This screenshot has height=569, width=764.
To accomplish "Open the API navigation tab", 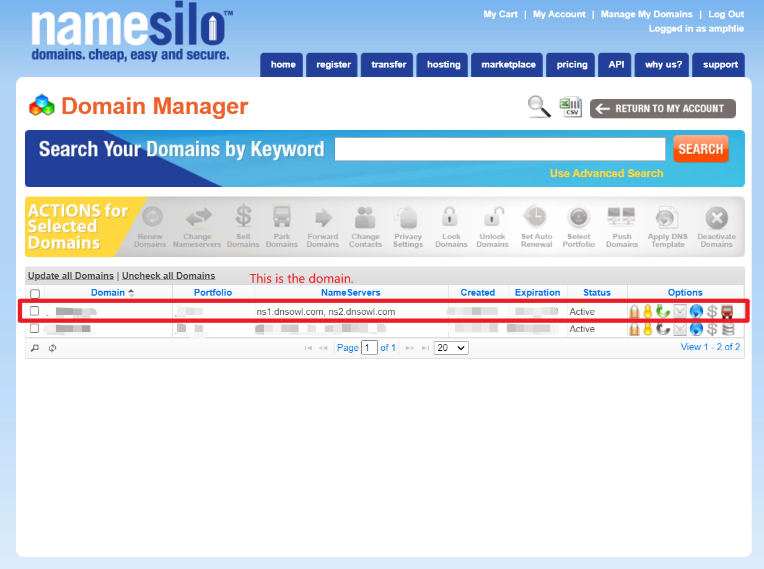I will point(616,64).
